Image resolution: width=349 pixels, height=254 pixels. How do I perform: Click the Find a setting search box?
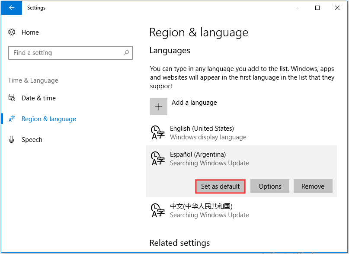click(x=70, y=53)
